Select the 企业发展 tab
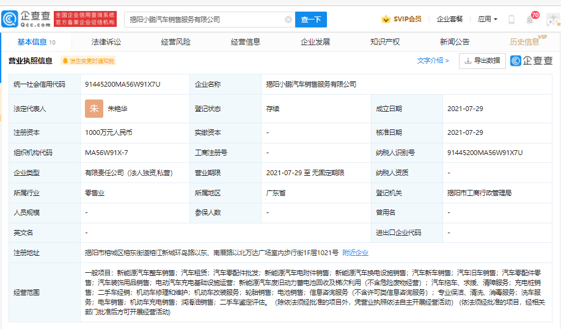561x329 pixels. (x=315, y=42)
